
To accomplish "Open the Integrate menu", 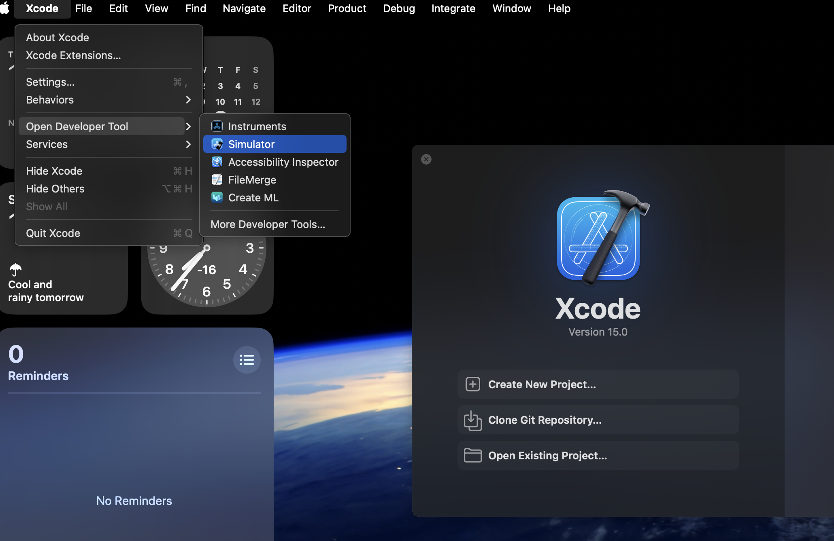I will point(453,8).
